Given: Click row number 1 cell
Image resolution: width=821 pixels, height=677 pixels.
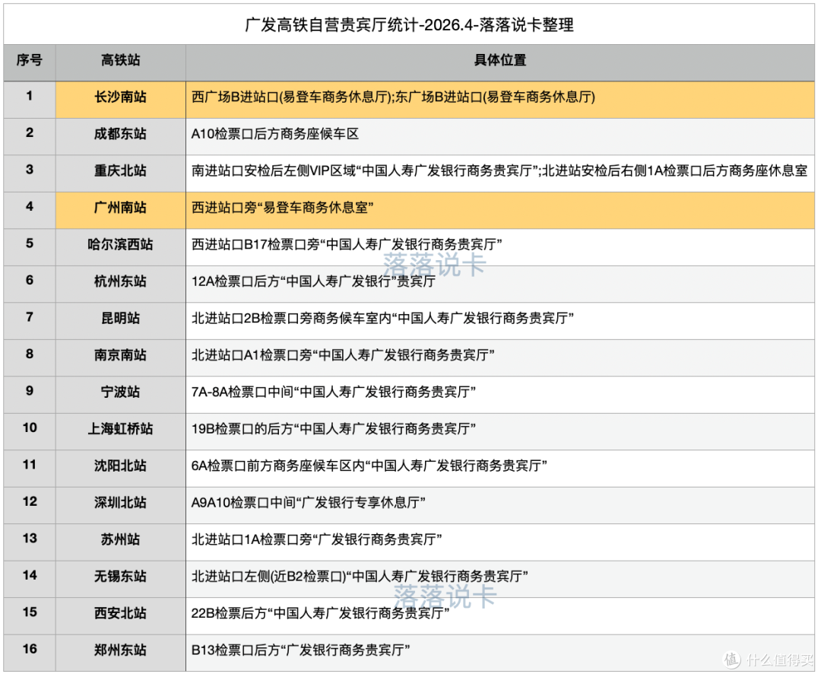Looking at the screenshot, I should click(30, 100).
